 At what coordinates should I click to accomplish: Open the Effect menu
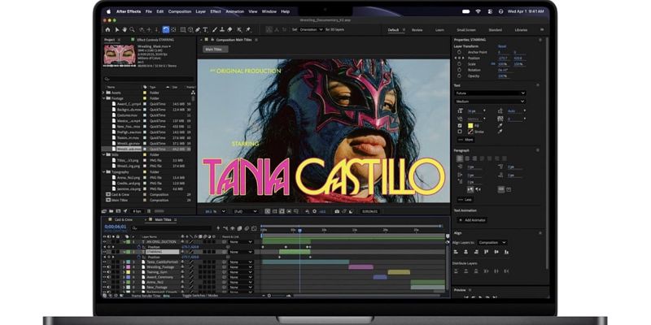click(x=216, y=11)
